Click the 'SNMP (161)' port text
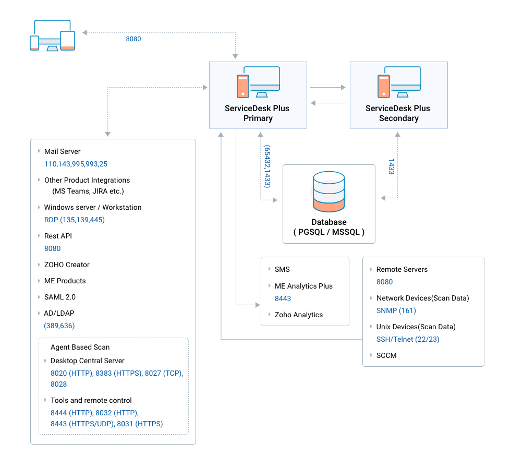Viewport: 523px width, 455px height. click(x=396, y=311)
